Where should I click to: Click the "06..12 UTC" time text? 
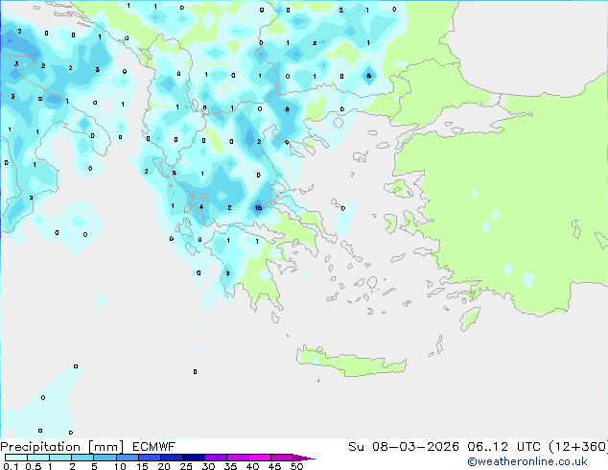503,447
